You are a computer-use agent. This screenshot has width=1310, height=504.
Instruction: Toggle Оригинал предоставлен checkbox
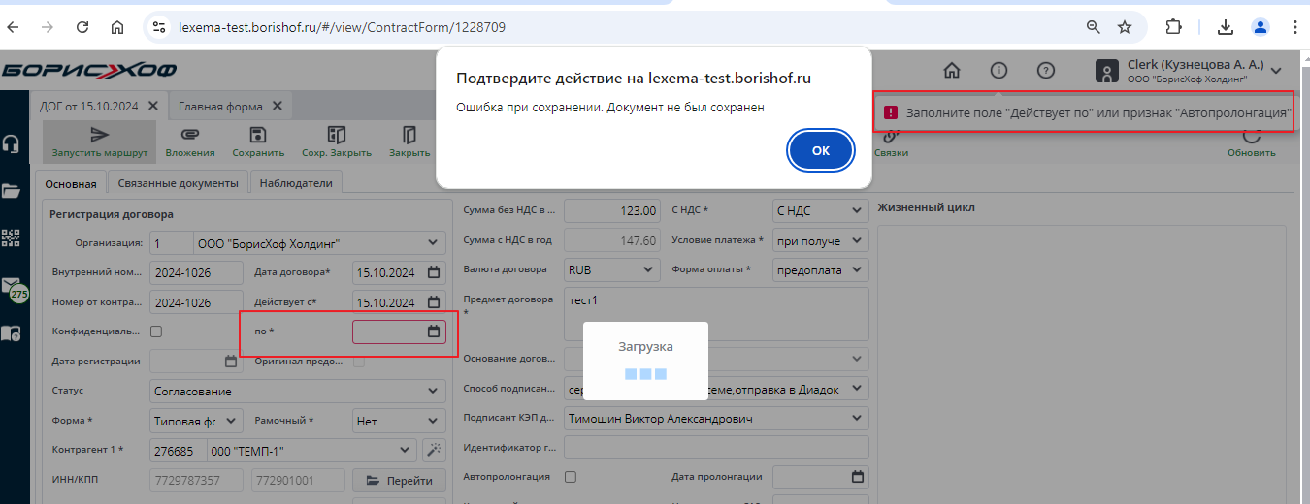pos(359,362)
